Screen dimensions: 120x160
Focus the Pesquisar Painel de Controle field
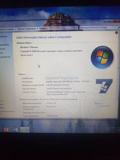click(x=98, y=28)
